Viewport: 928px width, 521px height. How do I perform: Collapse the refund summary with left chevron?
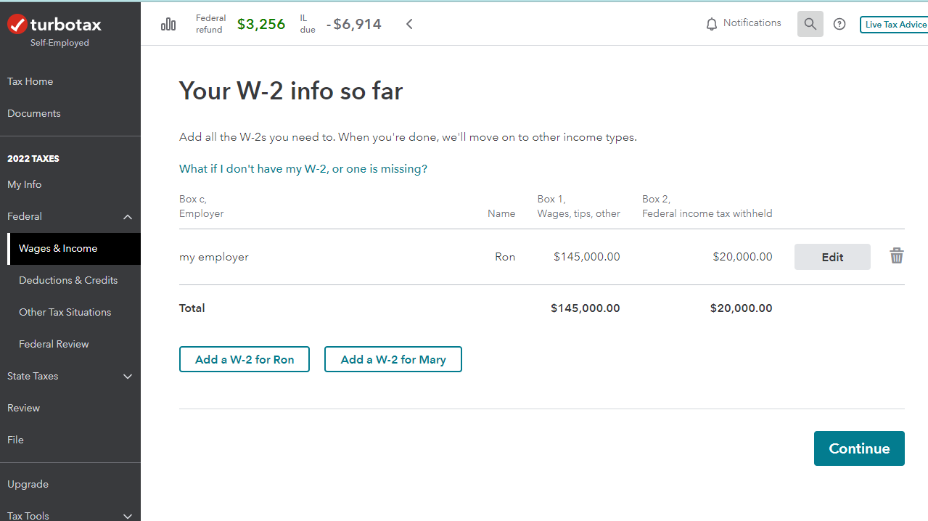(409, 24)
